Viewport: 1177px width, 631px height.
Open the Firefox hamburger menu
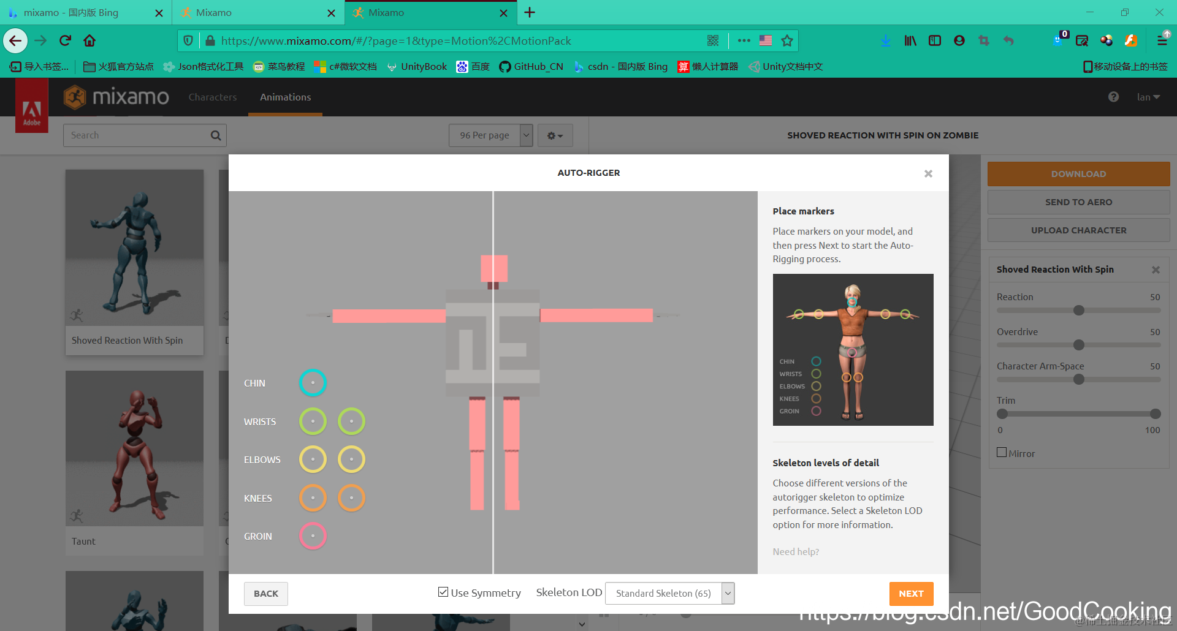[x=1162, y=41]
